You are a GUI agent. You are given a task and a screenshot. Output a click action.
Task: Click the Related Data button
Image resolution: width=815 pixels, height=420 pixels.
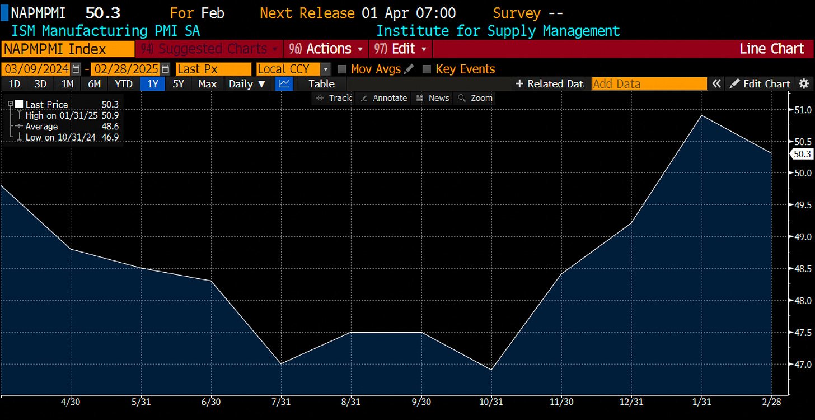pyautogui.click(x=550, y=84)
